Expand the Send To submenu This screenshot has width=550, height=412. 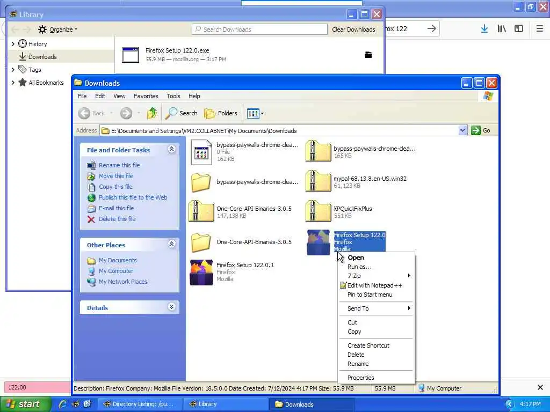point(375,308)
